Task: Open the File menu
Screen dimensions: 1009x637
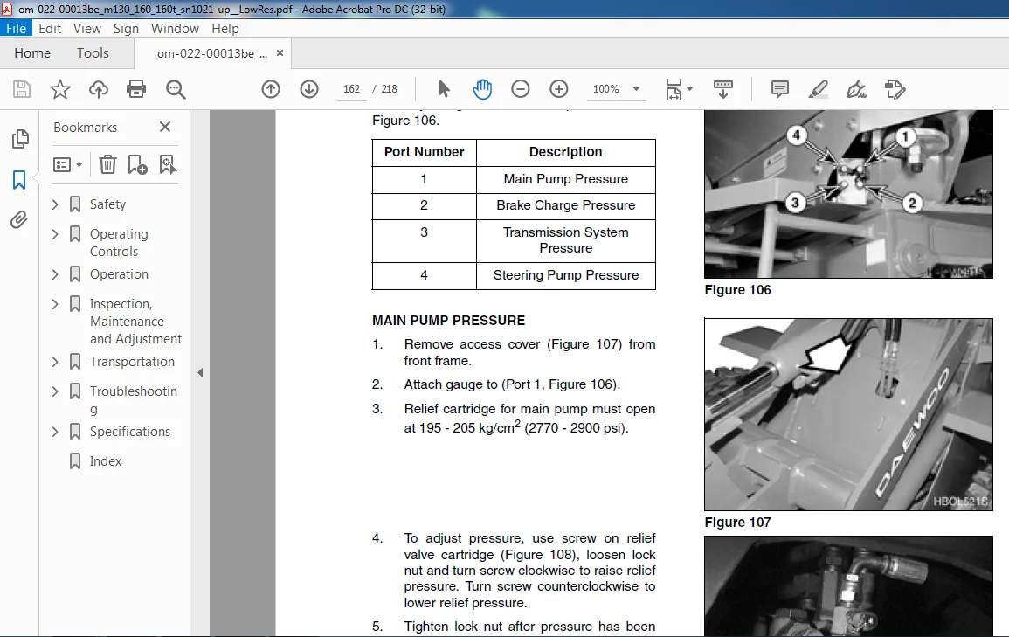Action: (x=16, y=28)
